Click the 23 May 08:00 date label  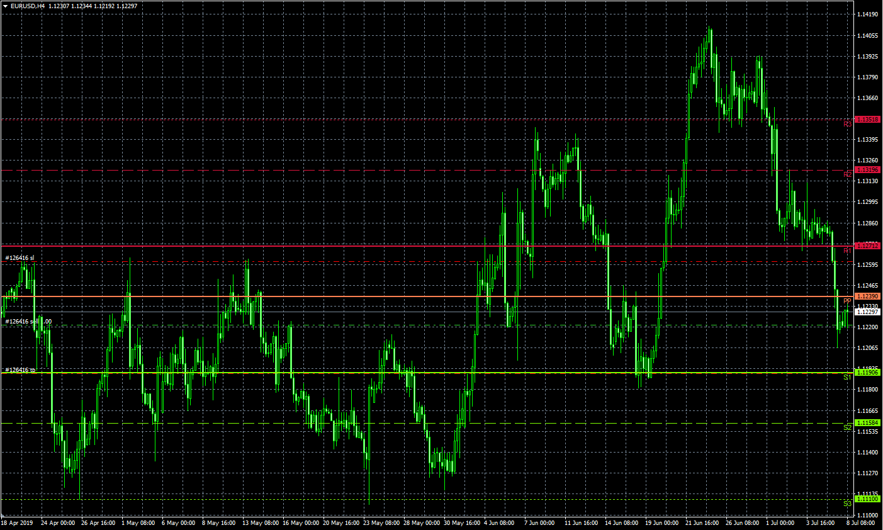click(x=381, y=523)
